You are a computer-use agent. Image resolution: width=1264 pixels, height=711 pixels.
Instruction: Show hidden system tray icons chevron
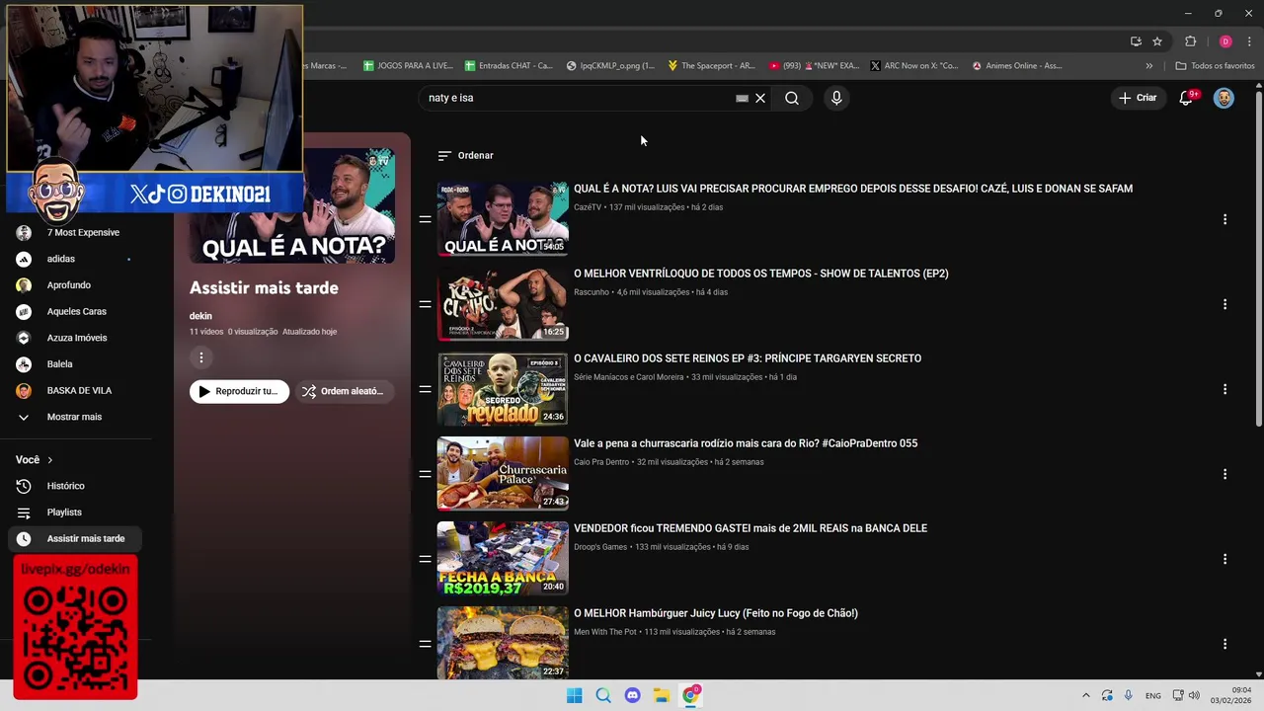pos(1085,695)
